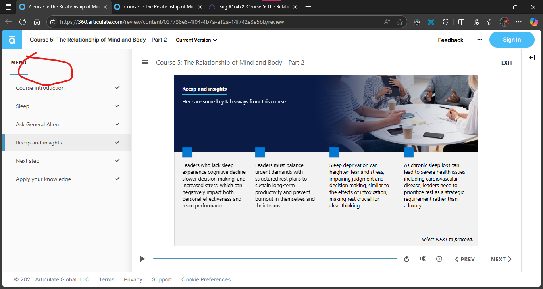Open the Ask General Allen menu item
Image resolution: width=543 pixels, height=289 pixels.
66,124
